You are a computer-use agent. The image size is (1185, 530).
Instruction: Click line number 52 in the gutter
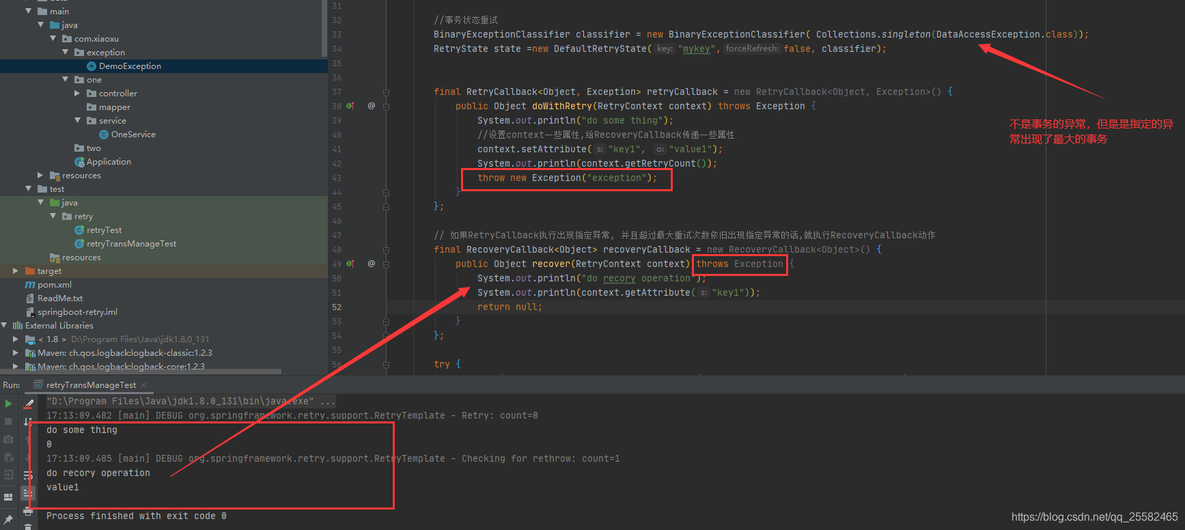click(x=337, y=307)
